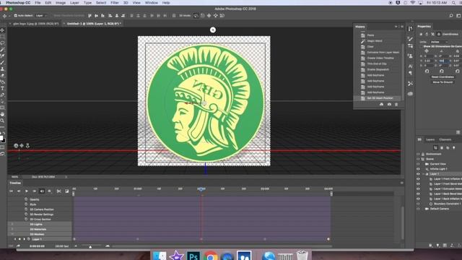462x260 pixels.
Task: Open search icon in options bar
Action: point(451,16)
